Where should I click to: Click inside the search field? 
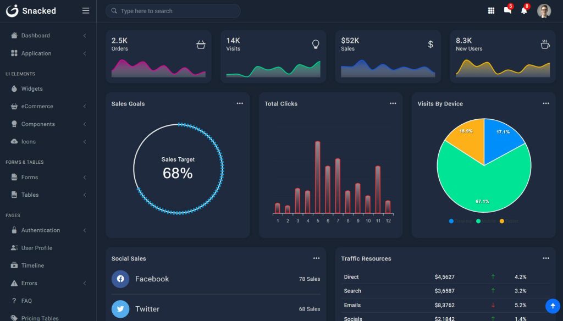click(173, 10)
